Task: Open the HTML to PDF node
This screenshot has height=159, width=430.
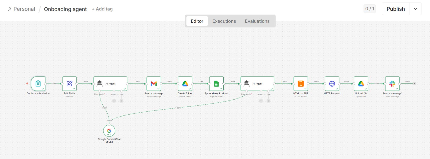Action: click(x=301, y=83)
